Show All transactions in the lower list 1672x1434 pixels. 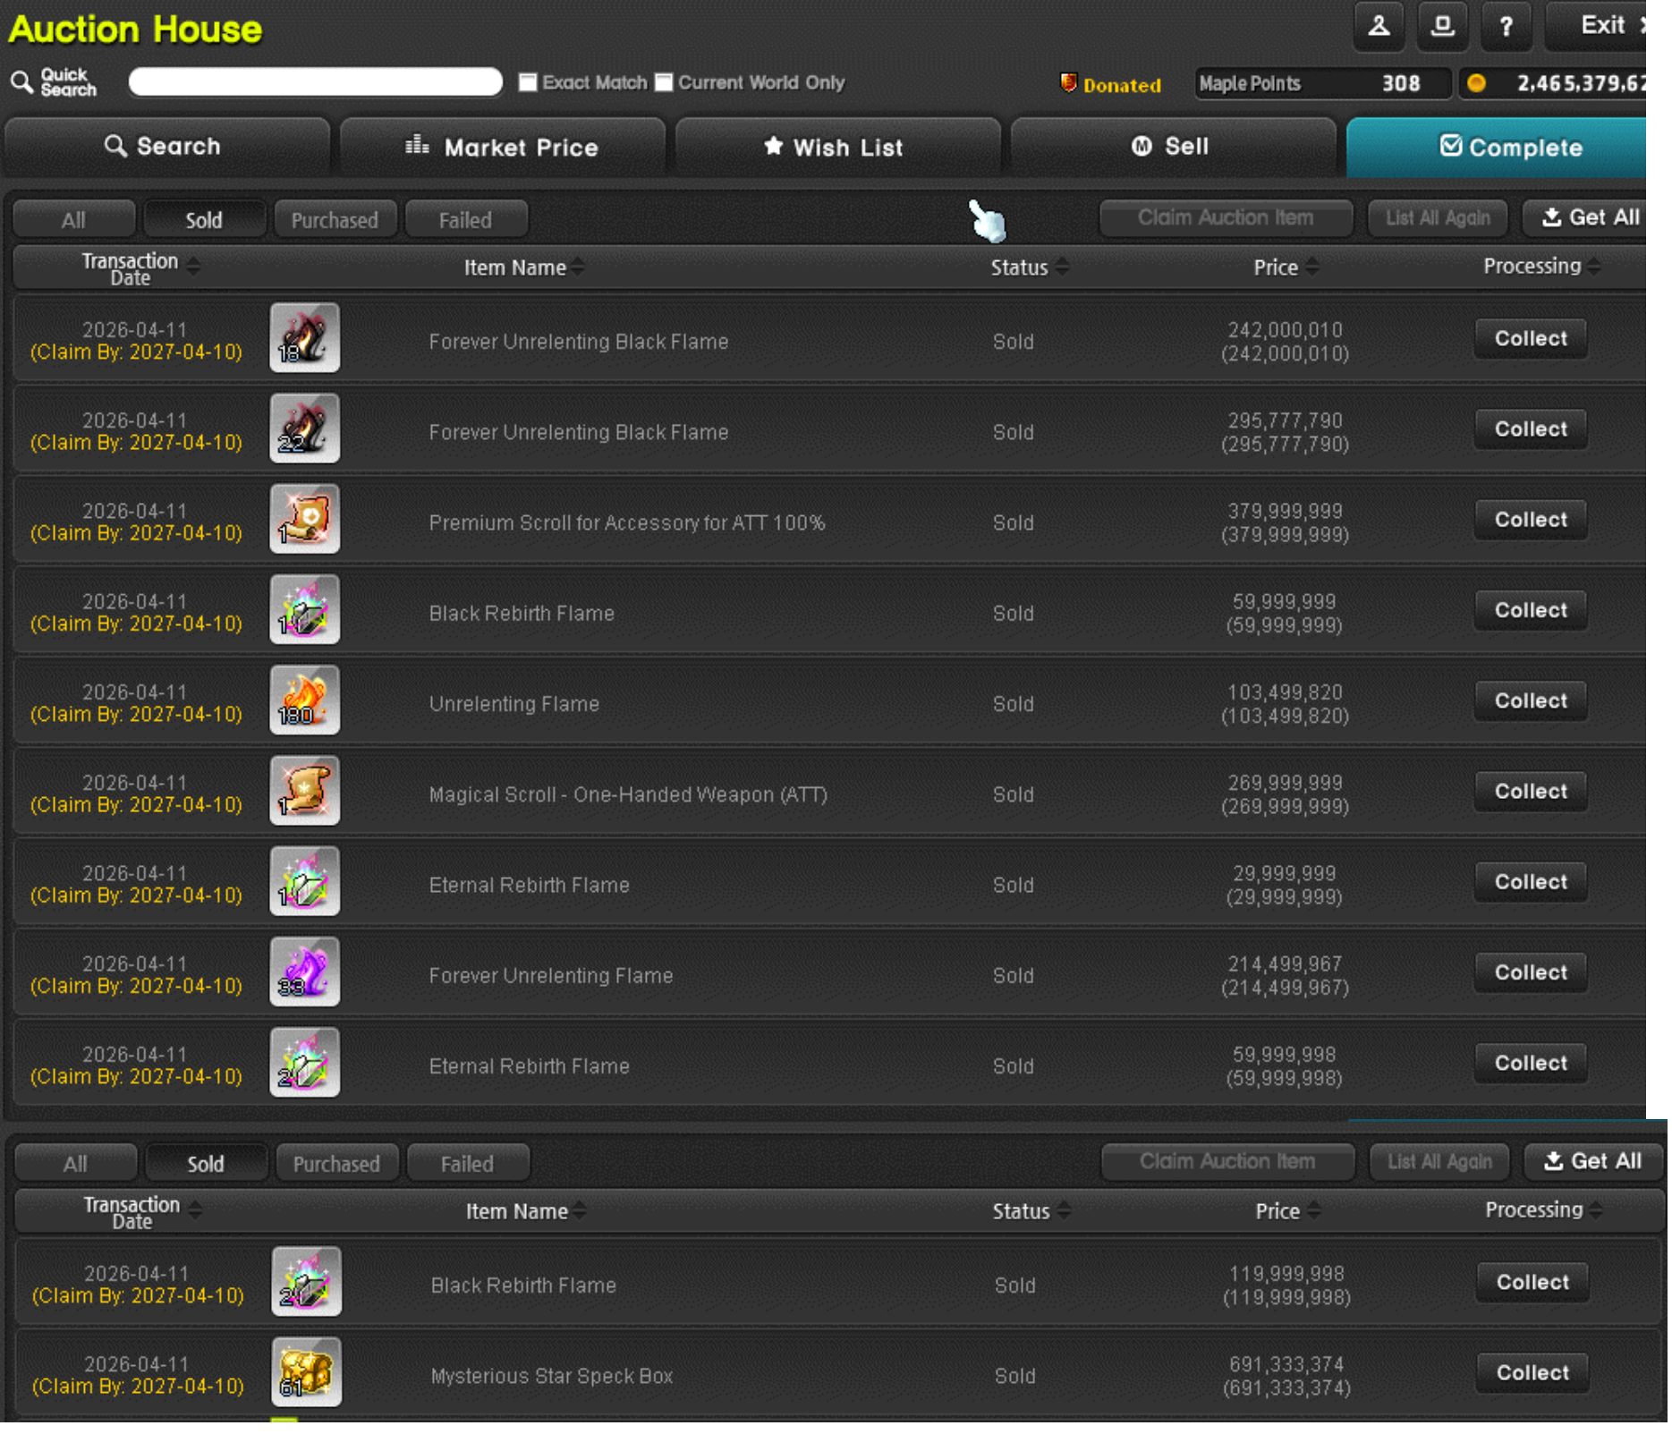[x=76, y=1163]
